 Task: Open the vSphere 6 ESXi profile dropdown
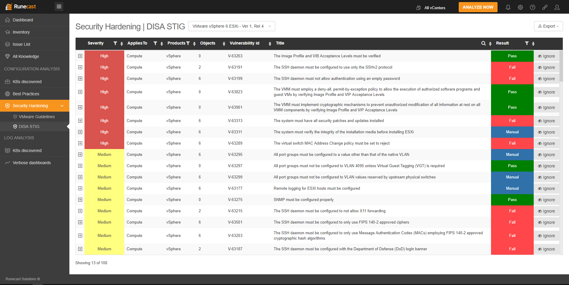coord(232,26)
